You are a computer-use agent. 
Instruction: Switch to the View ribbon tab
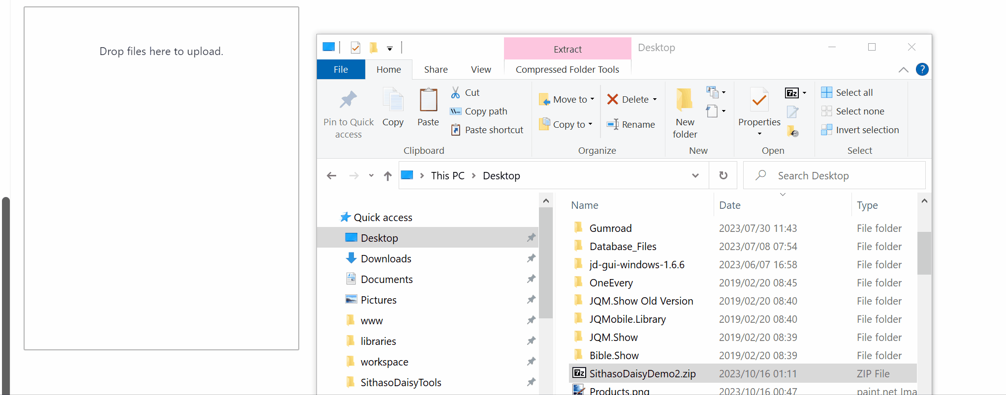point(480,69)
